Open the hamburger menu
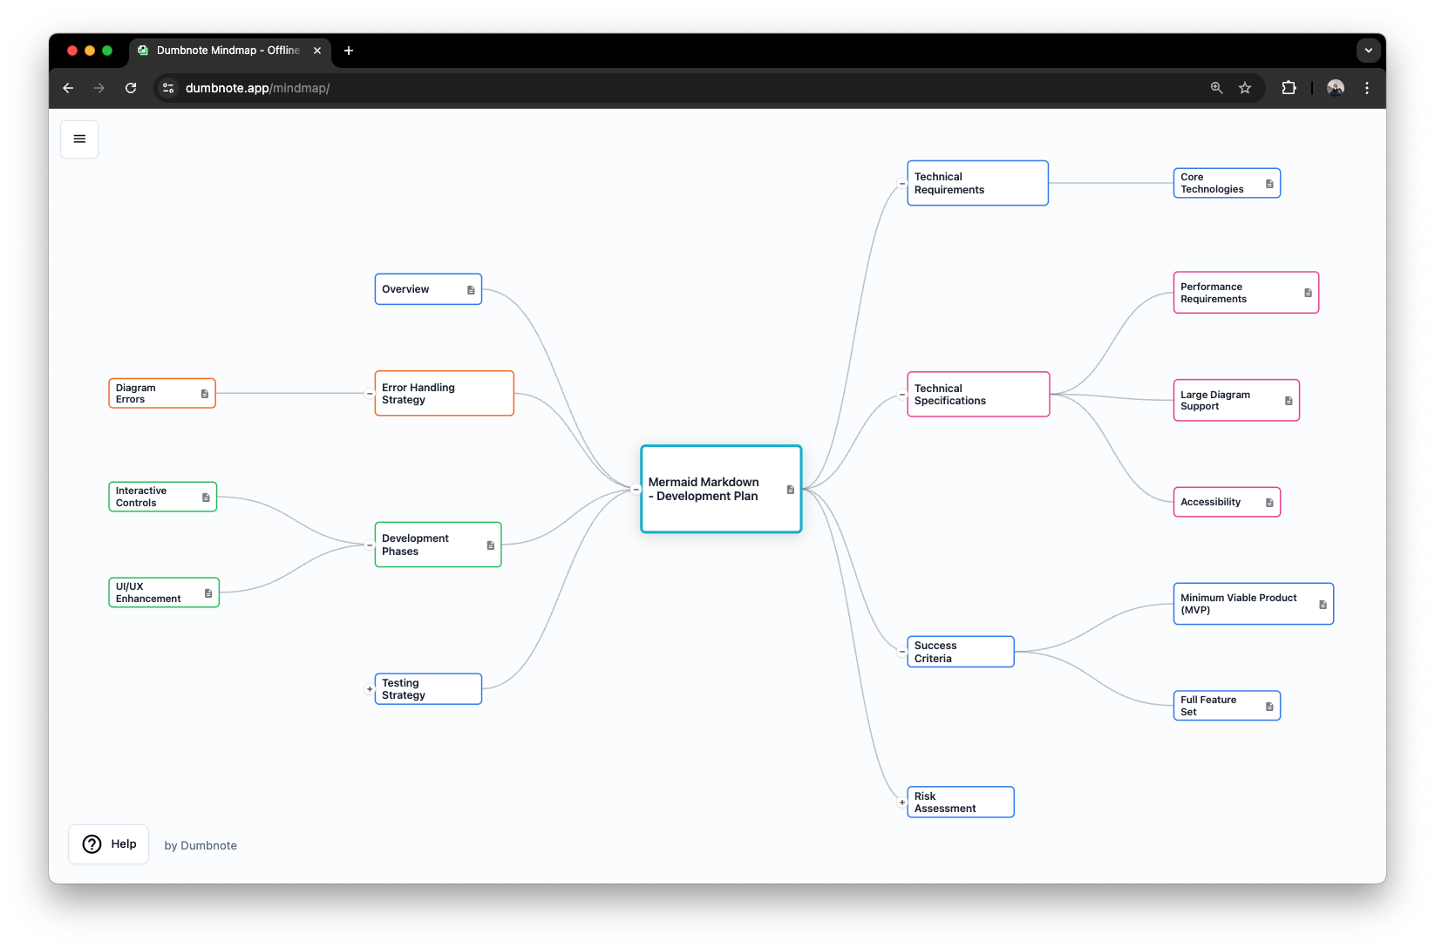1435x948 pixels. [79, 139]
